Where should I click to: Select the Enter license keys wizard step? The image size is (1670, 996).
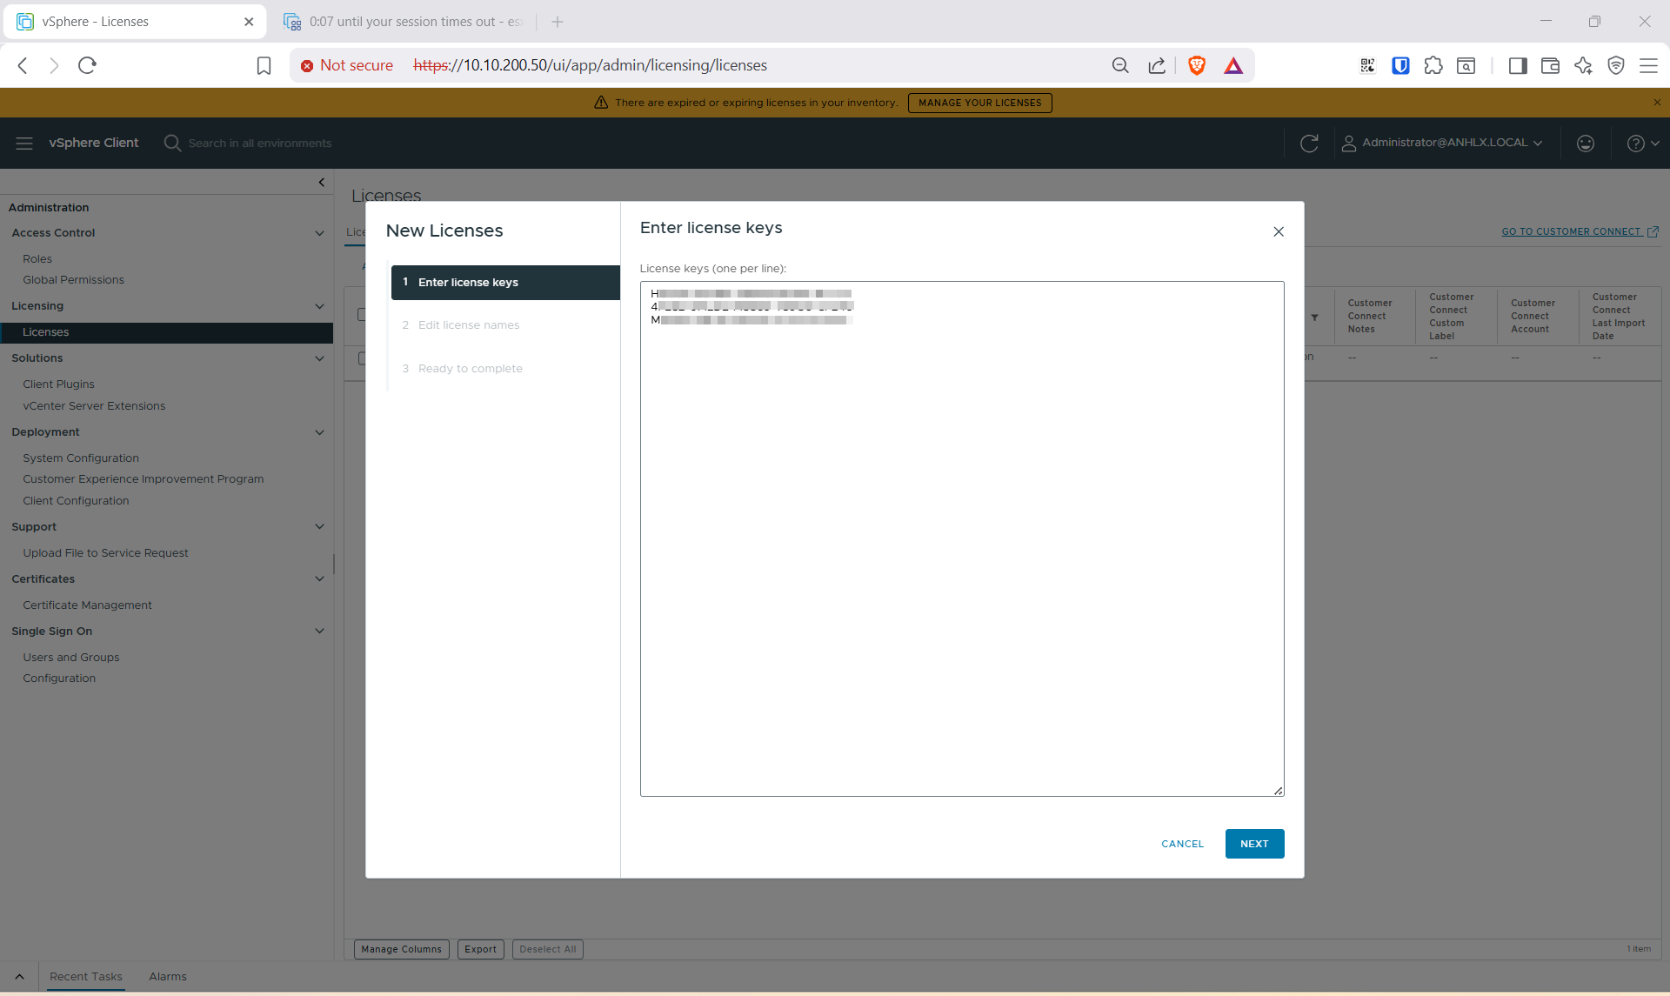point(505,283)
